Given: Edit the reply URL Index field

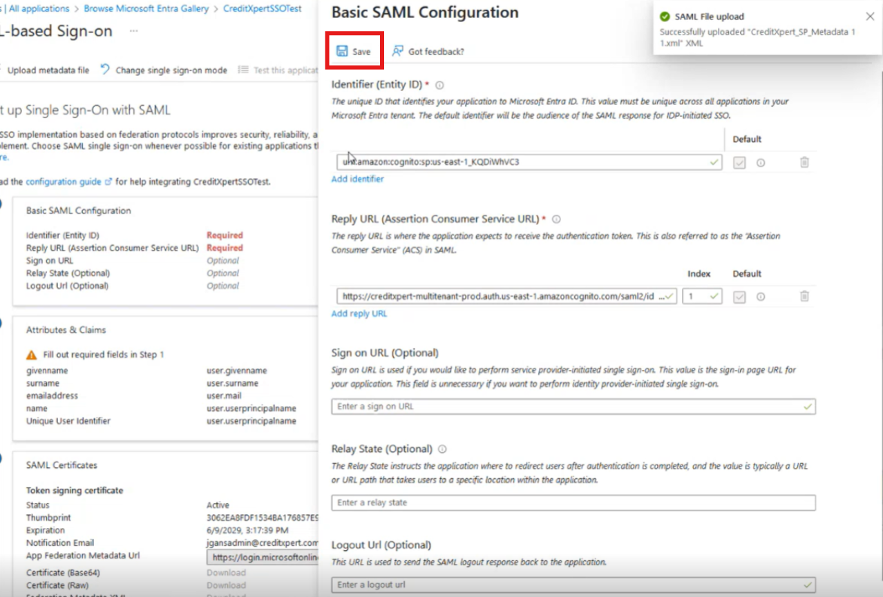Looking at the screenshot, I should pyautogui.click(x=702, y=296).
